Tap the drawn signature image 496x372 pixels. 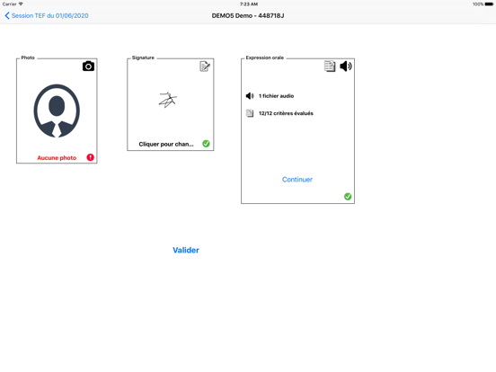[x=168, y=100]
